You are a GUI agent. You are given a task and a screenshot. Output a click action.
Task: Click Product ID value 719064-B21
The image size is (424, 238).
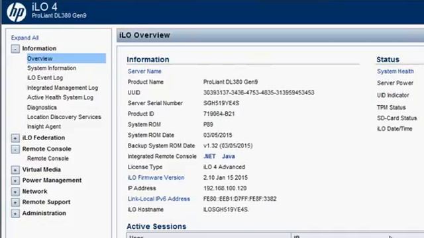(219, 114)
